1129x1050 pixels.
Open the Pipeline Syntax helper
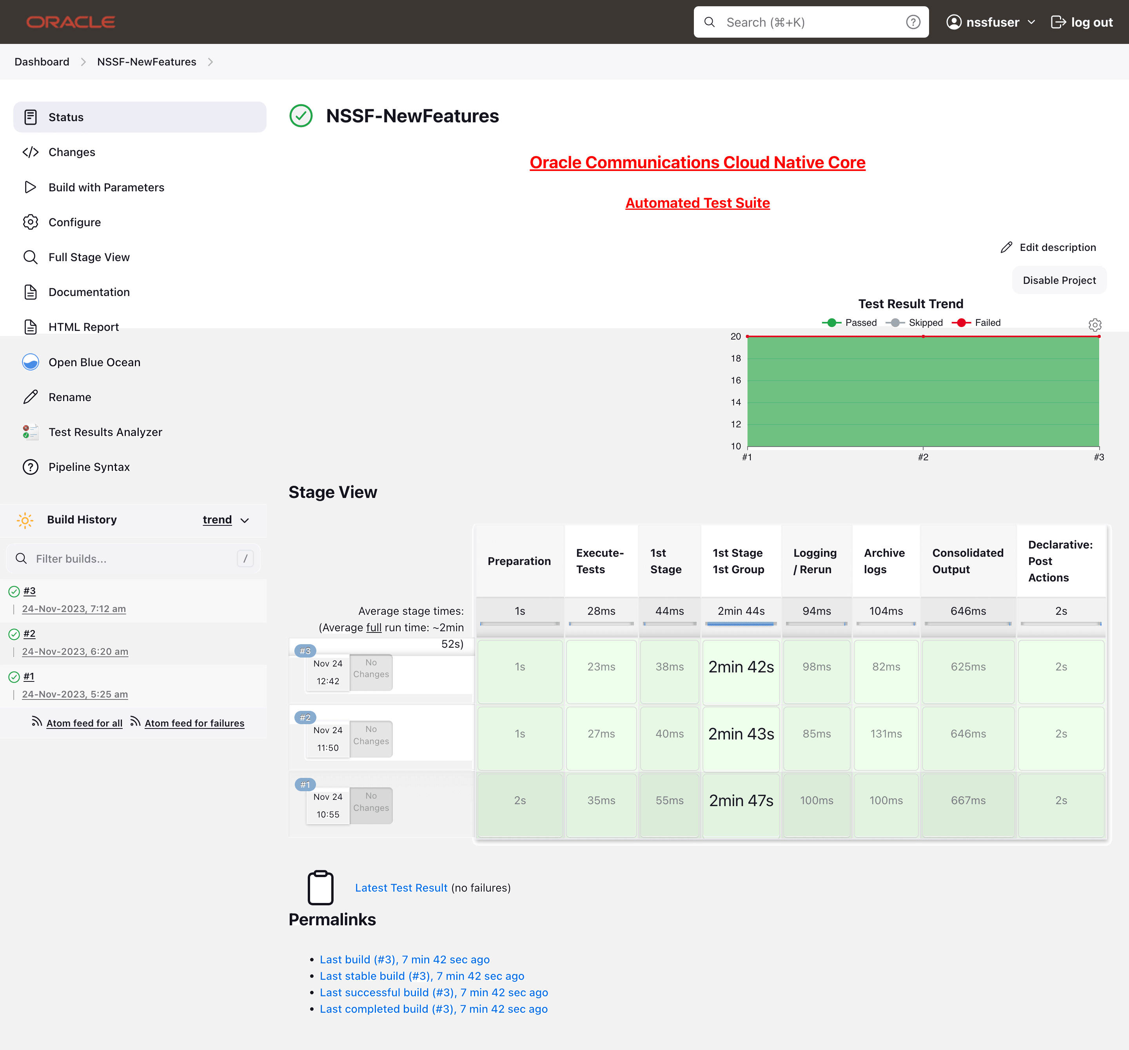click(89, 467)
